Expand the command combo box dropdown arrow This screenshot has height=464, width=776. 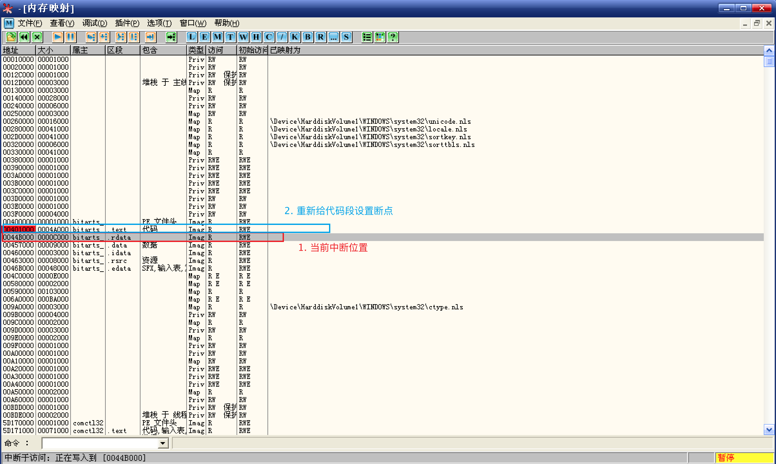click(163, 444)
